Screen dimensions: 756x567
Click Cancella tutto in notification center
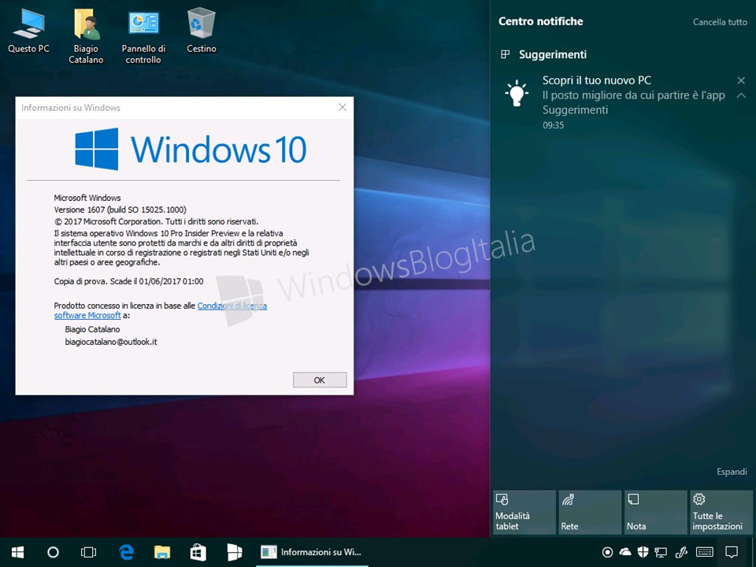[720, 22]
